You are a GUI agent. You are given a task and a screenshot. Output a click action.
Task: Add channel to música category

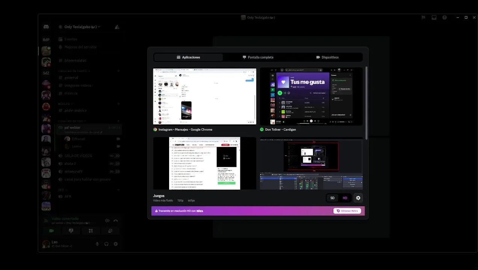pos(118,104)
